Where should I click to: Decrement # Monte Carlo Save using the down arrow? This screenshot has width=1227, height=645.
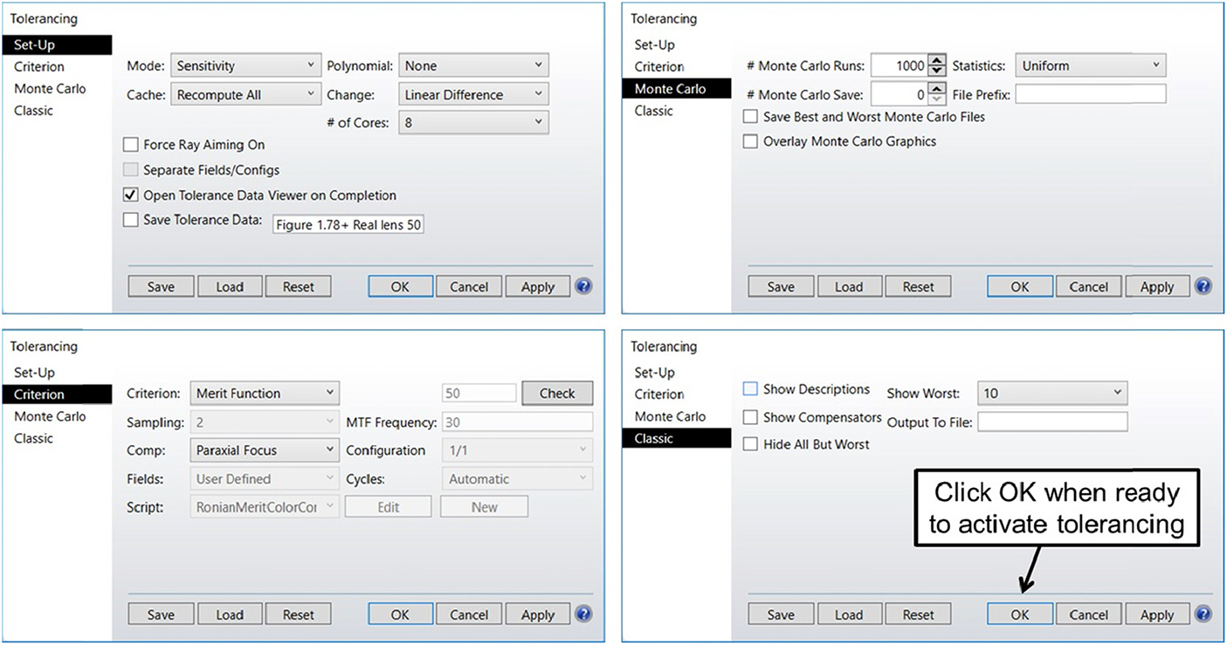[x=937, y=99]
